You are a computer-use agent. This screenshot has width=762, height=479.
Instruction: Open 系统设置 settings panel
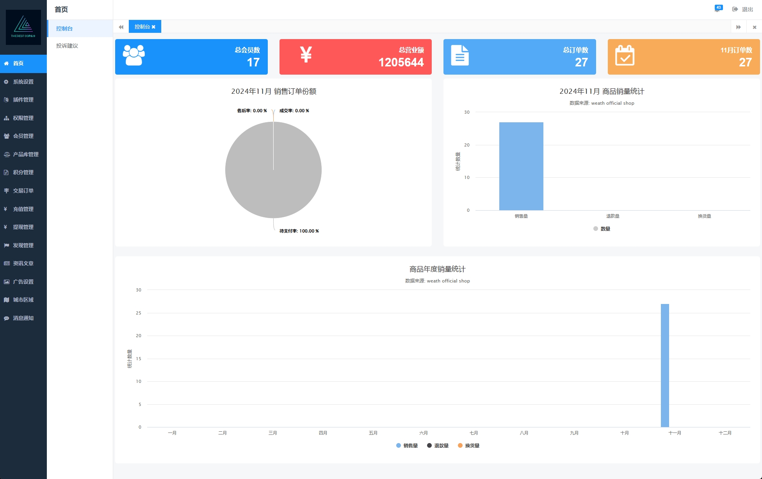tap(23, 81)
